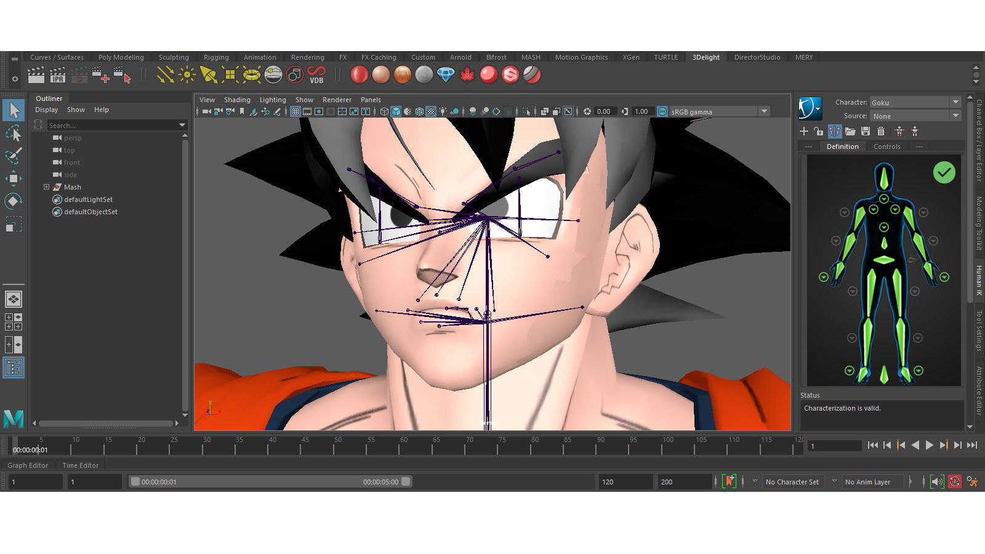Screen dimensions: 985x554
Task: Activate the Move tool
Action: 14,179
